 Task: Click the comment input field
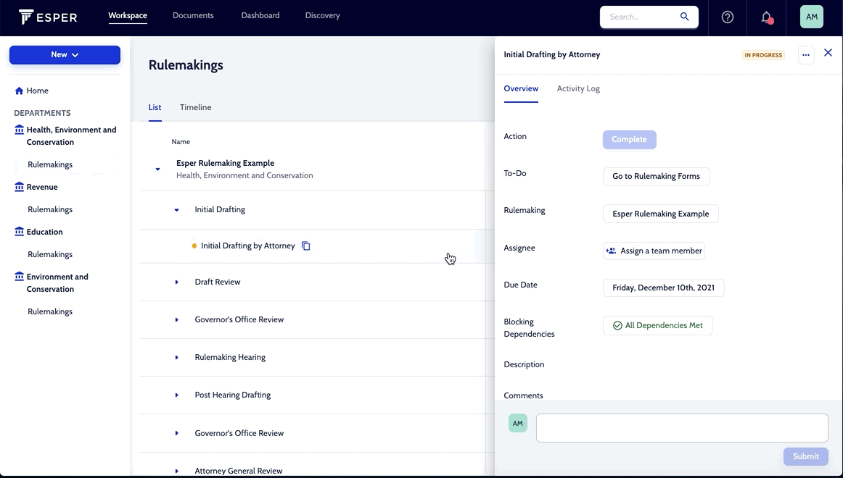coord(681,427)
